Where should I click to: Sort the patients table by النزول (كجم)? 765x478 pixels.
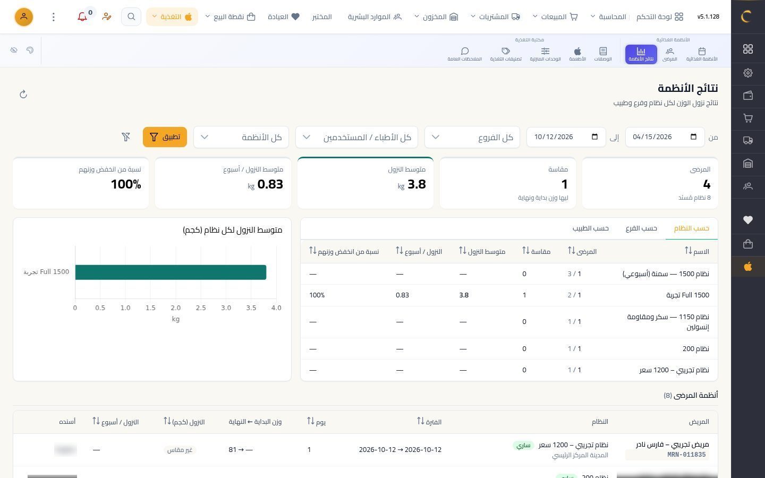[x=184, y=422]
